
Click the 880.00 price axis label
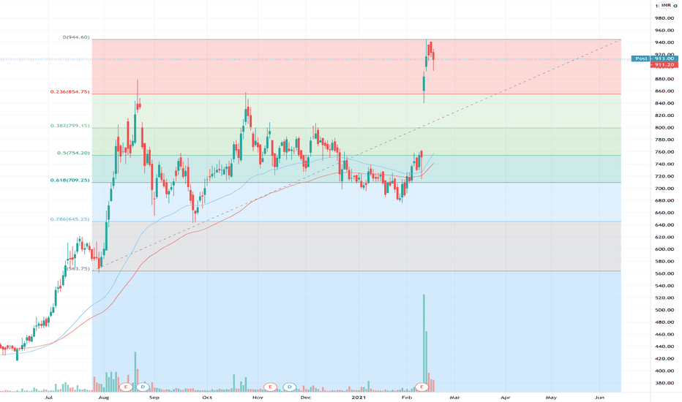pos(664,79)
